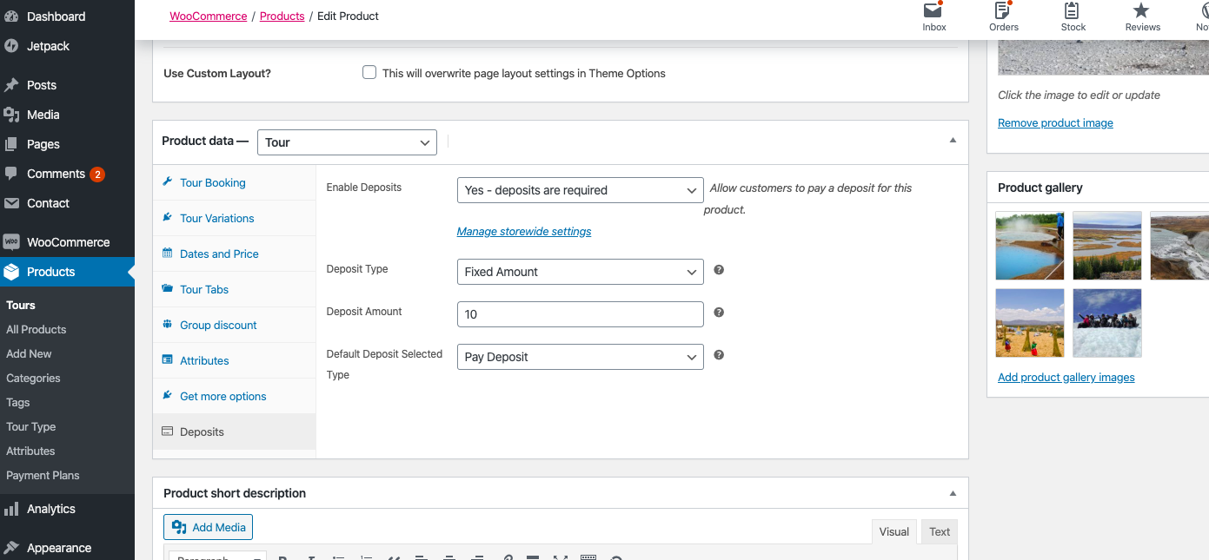Image resolution: width=1209 pixels, height=560 pixels.
Task: Click help icon beside Default Deposit Selected Type
Action: [x=719, y=355]
